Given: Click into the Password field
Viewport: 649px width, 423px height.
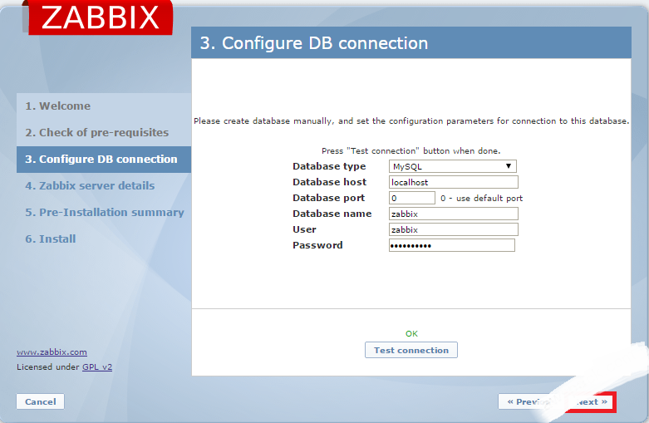Looking at the screenshot, I should 451,245.
